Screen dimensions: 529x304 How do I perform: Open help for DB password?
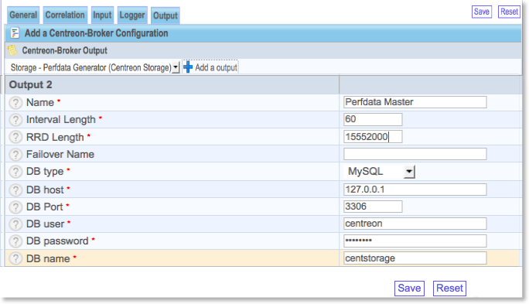pos(15,241)
